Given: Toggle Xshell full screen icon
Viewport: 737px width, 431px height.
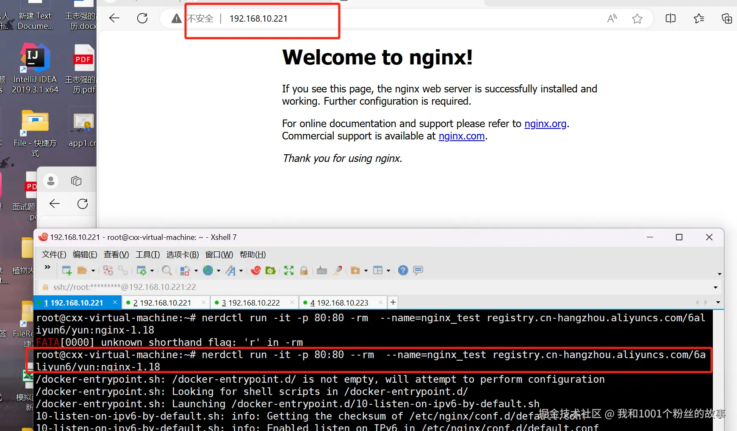Looking at the screenshot, I should (289, 270).
